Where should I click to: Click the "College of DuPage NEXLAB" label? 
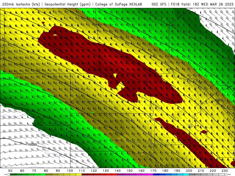pyautogui.click(x=119, y=4)
